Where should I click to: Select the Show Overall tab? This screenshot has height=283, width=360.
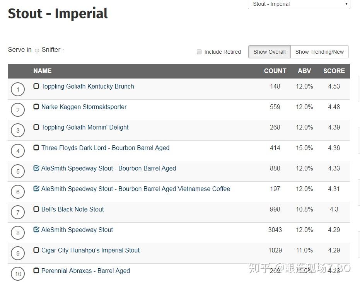point(270,52)
